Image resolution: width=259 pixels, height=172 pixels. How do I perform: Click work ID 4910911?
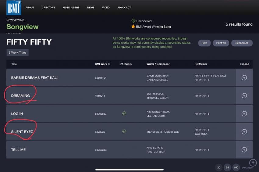click(x=100, y=96)
